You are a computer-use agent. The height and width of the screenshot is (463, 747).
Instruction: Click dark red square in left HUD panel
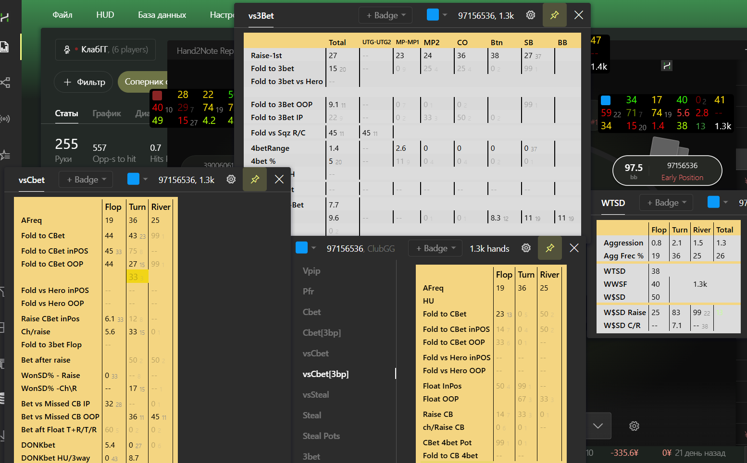click(157, 95)
